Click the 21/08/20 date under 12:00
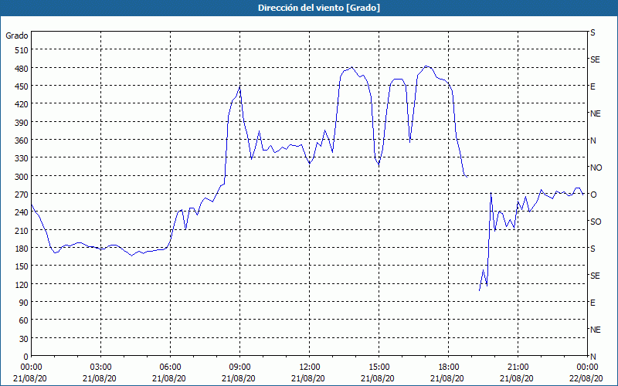The image size is (618, 386). 310,378
